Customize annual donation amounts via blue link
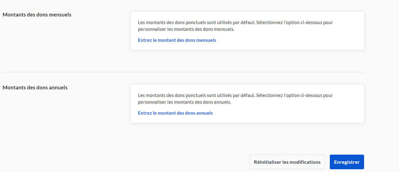This screenshot has width=399, height=172. (175, 113)
